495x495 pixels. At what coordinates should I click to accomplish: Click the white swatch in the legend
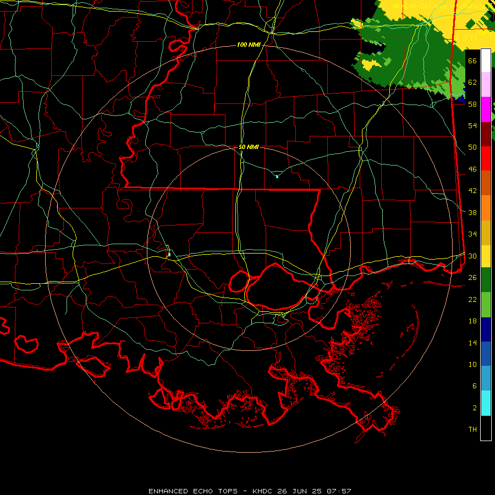[x=486, y=61]
